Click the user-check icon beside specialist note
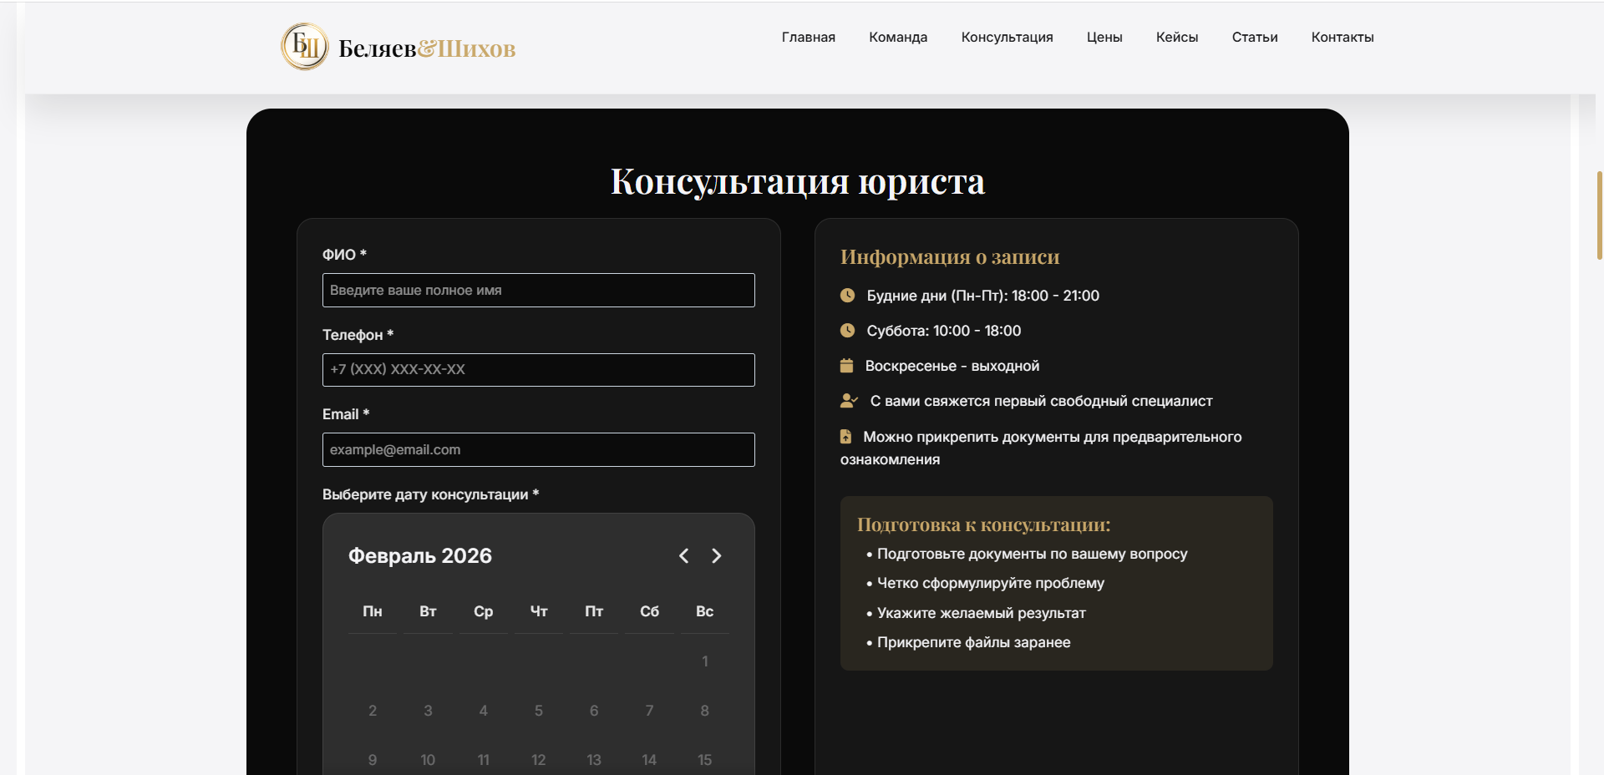Viewport: 1604px width, 775px height. [x=849, y=401]
